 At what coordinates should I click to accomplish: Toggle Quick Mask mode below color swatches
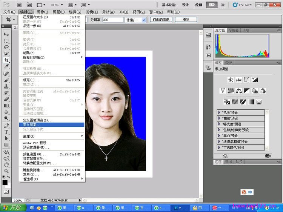click(6, 192)
